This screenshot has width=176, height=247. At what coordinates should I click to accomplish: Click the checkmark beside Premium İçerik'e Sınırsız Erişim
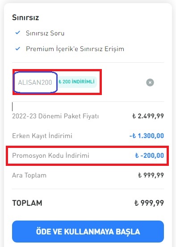18,48
